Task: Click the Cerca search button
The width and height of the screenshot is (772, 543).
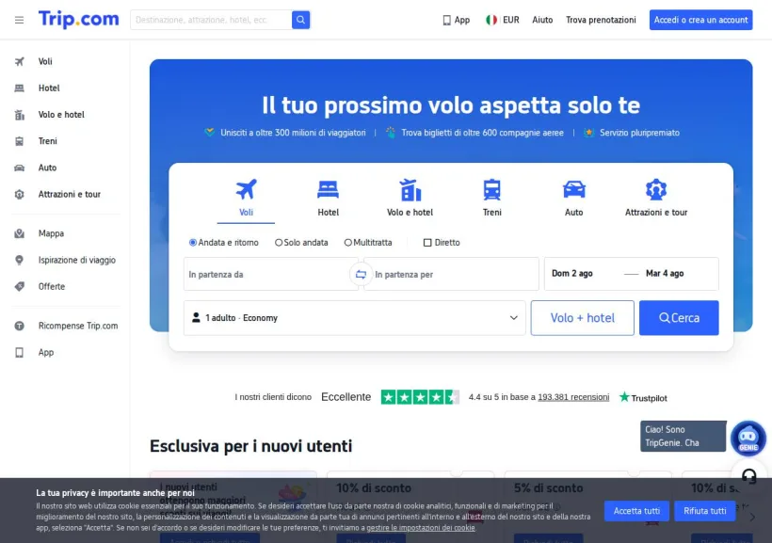Action: pos(679,318)
